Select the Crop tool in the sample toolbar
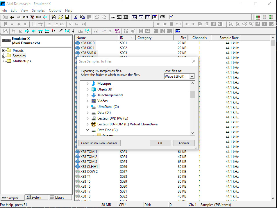The width and height of the screenshot is (277, 208). point(14,31)
